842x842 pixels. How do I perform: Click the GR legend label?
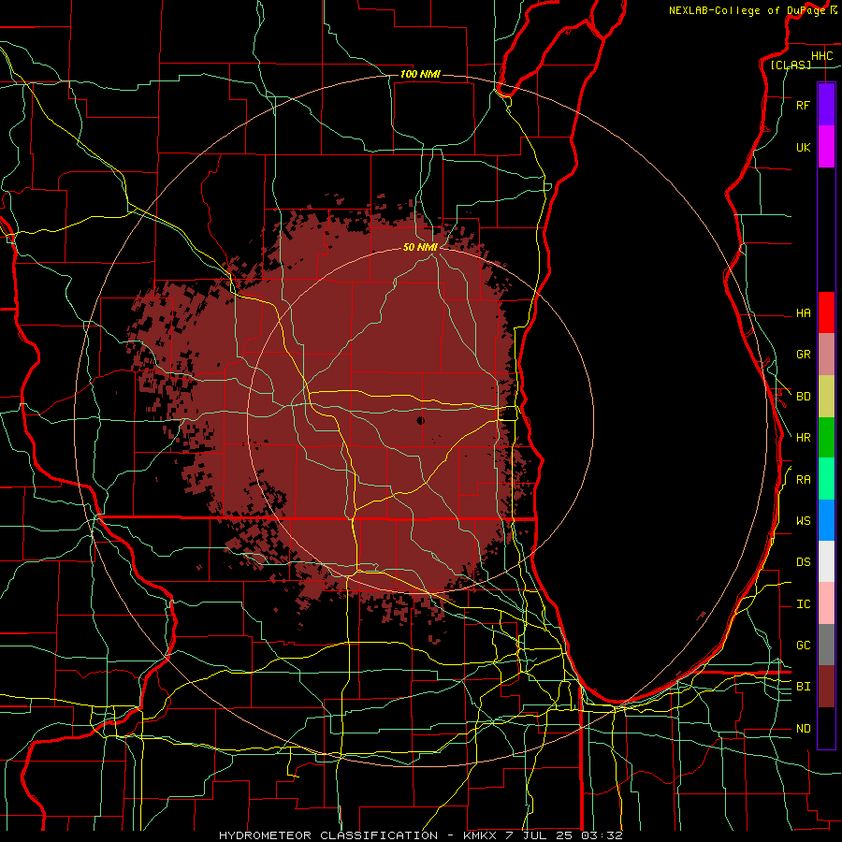coord(803,355)
